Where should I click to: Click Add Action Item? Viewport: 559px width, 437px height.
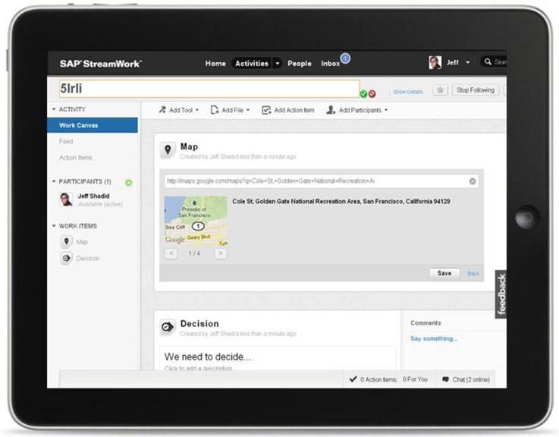click(x=288, y=110)
